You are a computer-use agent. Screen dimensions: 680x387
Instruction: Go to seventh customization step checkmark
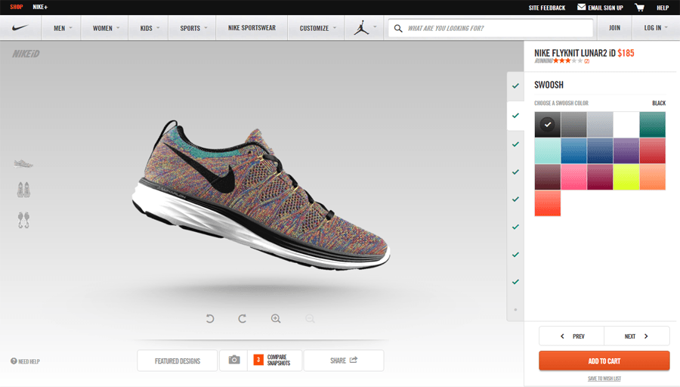pyautogui.click(x=515, y=255)
